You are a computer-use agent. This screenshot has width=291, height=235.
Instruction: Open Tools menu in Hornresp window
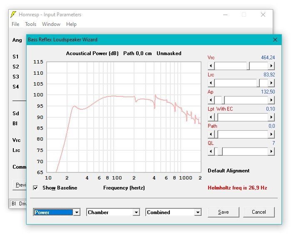click(31, 24)
